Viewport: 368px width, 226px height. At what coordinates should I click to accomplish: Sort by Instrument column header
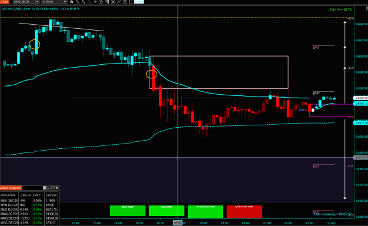9,195
